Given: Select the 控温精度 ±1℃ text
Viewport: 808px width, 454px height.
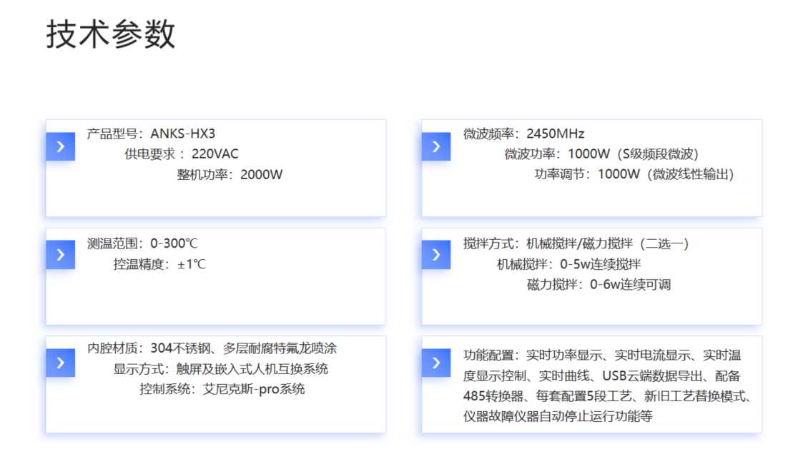Looking at the screenshot, I should [x=159, y=264].
